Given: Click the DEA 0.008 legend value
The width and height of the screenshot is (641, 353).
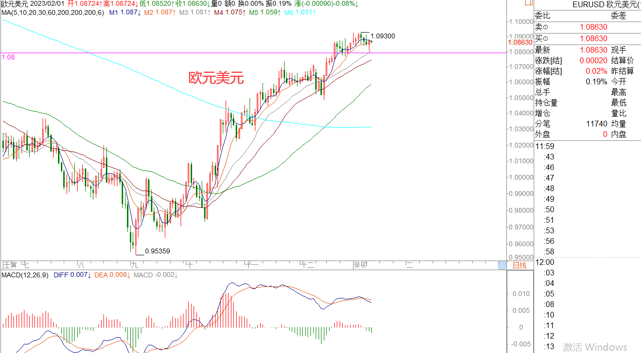Looking at the screenshot, I should click(112, 275).
